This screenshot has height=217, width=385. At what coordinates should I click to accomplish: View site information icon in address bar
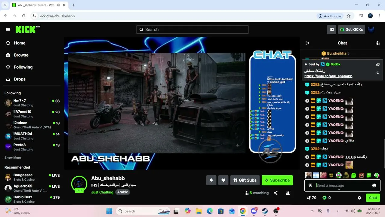34,16
